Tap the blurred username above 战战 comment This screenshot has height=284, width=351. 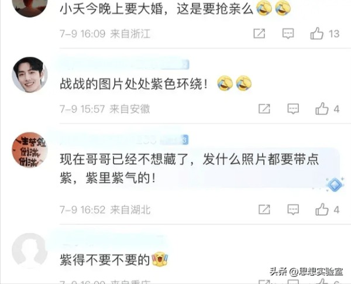[124, 64]
